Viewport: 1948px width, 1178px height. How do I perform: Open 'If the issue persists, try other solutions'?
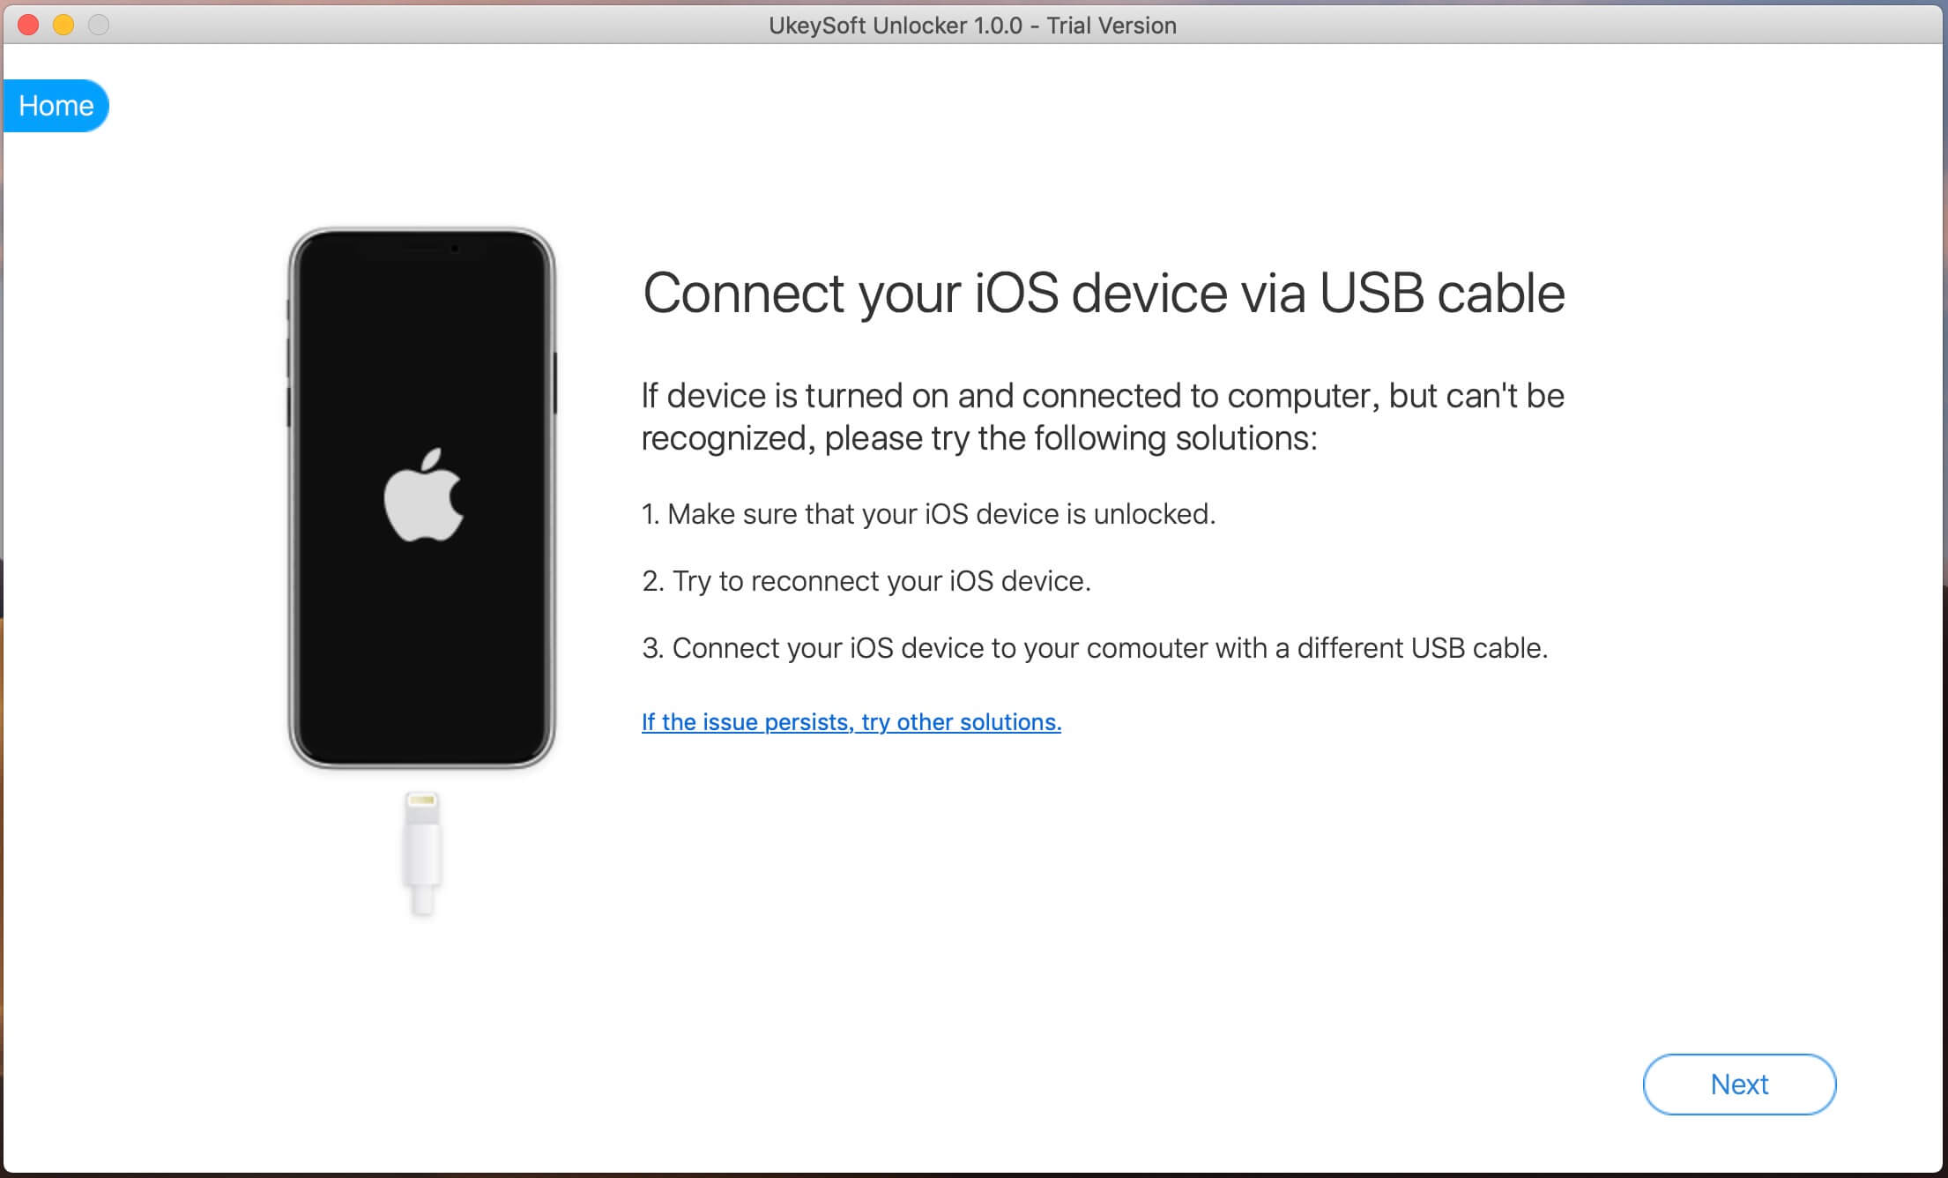click(849, 719)
